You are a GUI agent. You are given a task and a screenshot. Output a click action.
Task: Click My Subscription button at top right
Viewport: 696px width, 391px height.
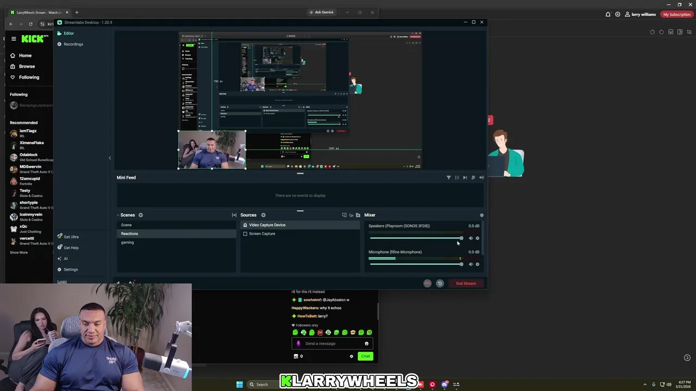pos(676,15)
